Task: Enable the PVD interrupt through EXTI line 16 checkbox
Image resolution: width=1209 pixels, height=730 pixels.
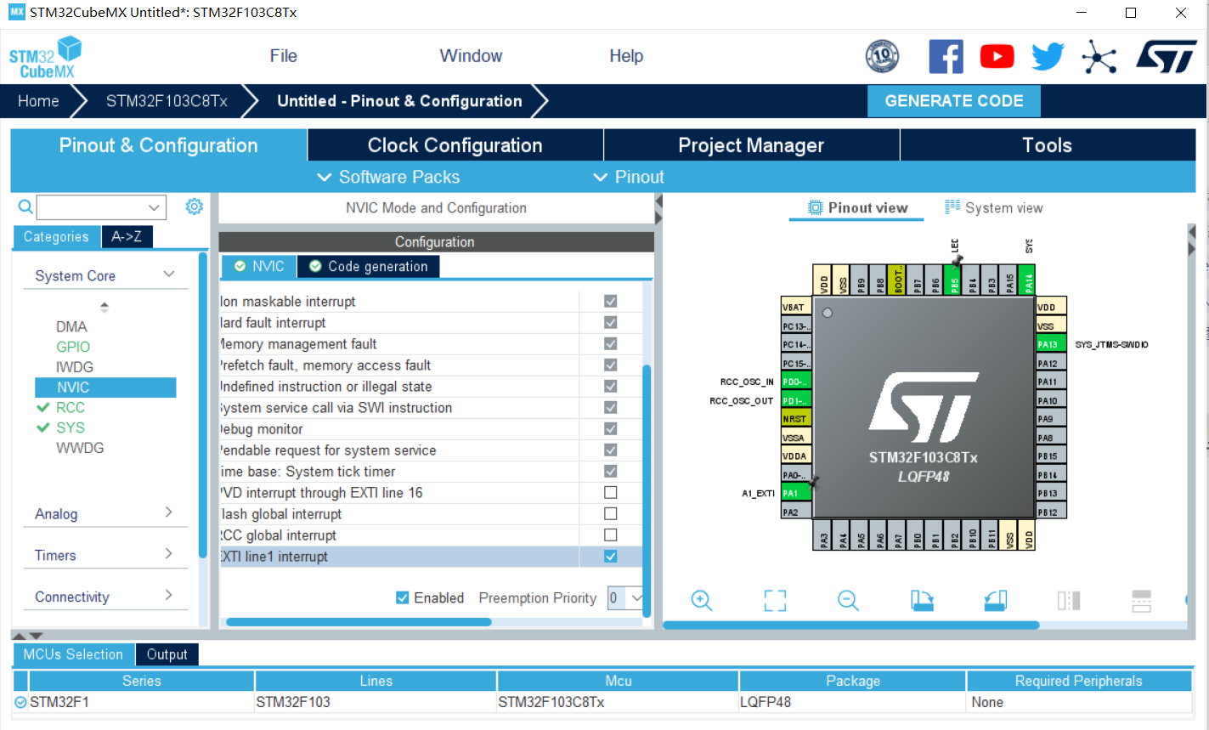Action: pos(609,492)
